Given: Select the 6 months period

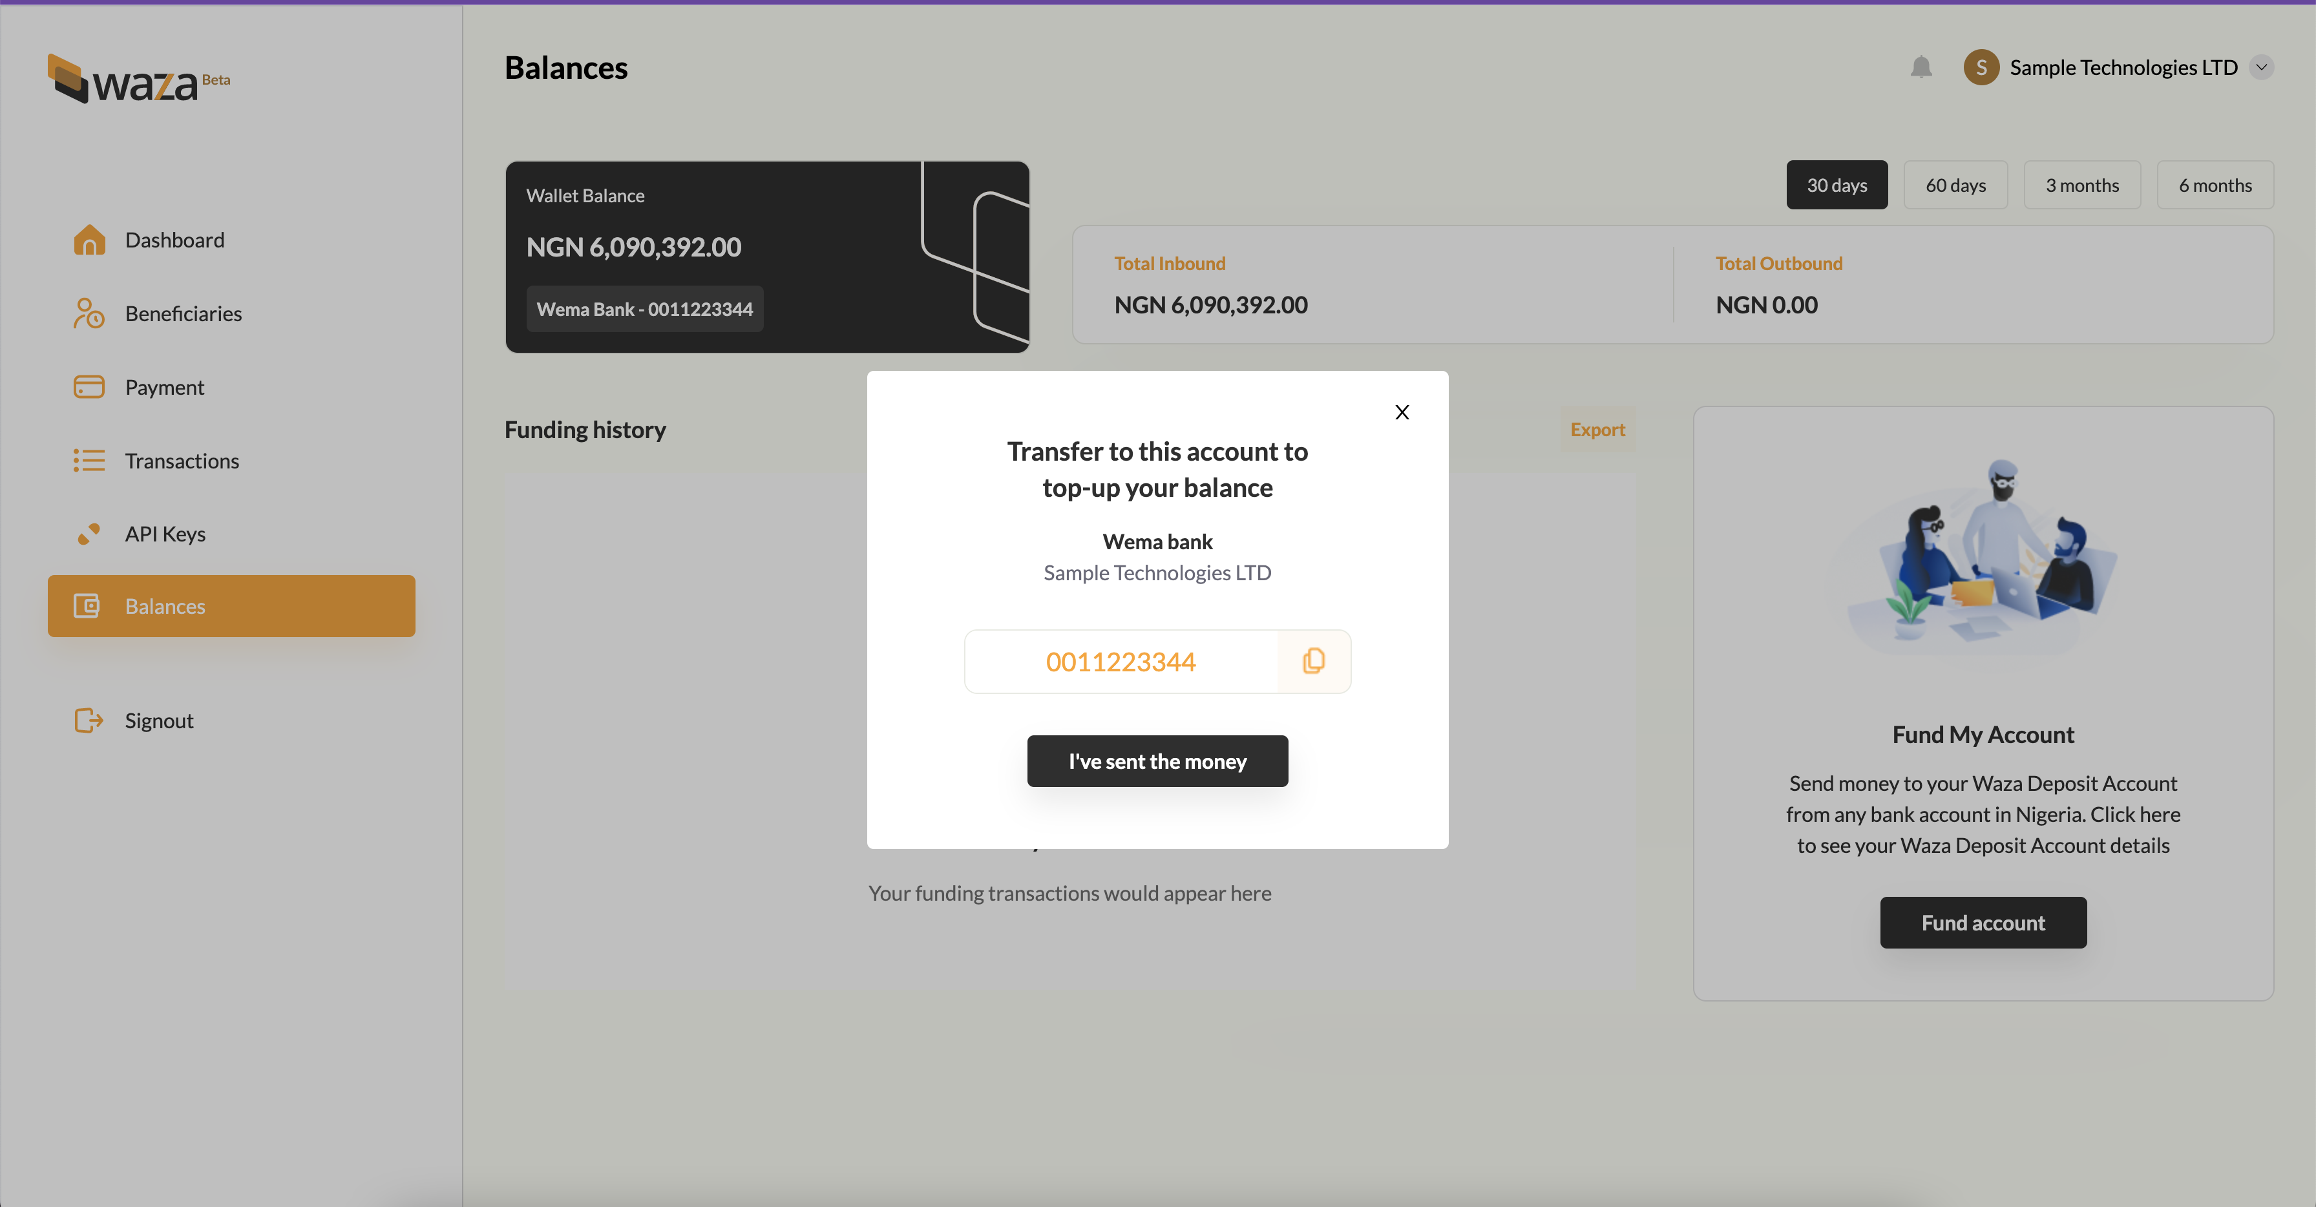Looking at the screenshot, I should 2215,185.
